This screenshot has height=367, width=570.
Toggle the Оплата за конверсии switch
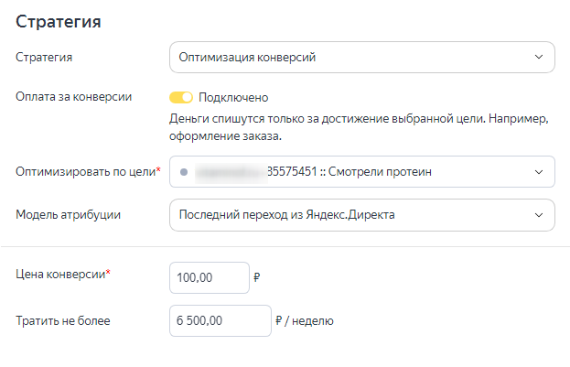(x=181, y=97)
